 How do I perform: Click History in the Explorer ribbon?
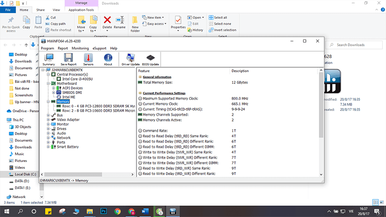click(195, 30)
